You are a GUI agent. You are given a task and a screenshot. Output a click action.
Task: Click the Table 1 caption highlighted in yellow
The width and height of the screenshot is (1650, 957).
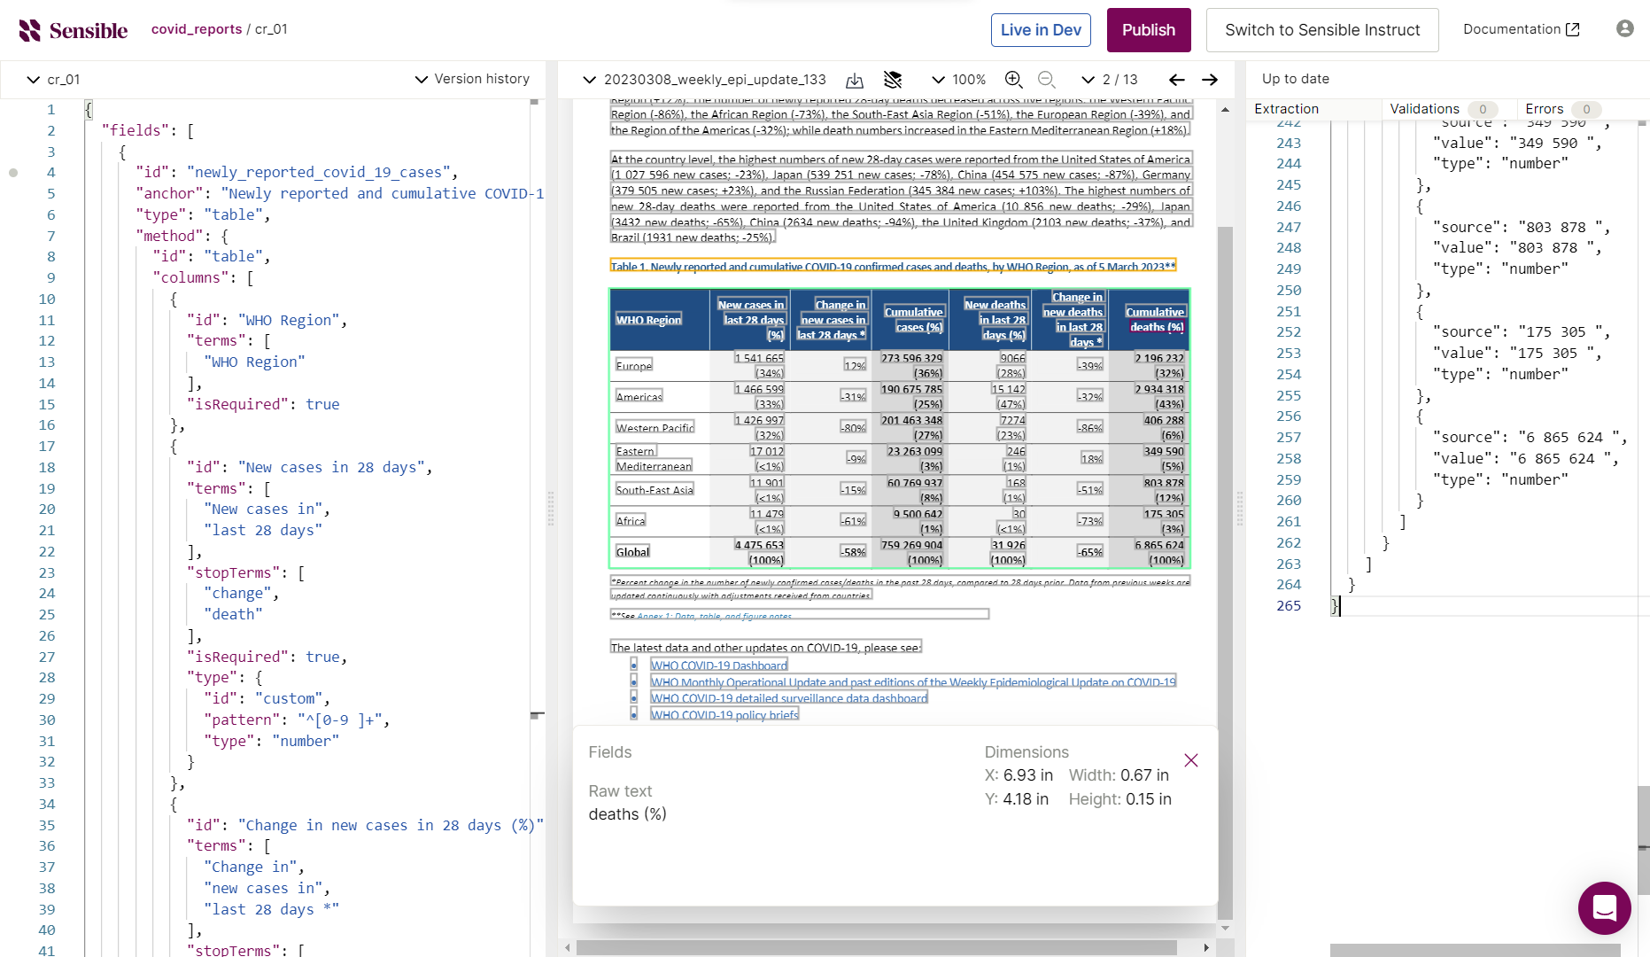pyautogui.click(x=893, y=267)
